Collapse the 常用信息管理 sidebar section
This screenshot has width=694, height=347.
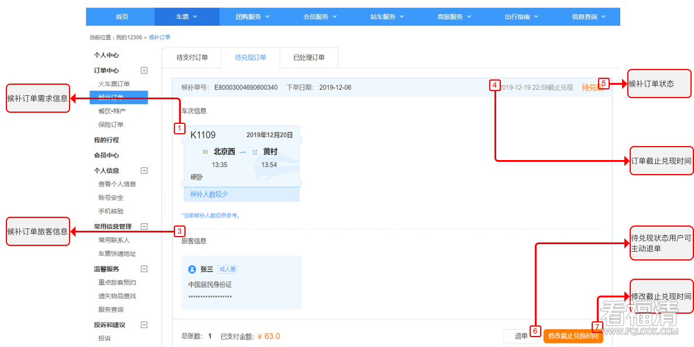(x=144, y=227)
